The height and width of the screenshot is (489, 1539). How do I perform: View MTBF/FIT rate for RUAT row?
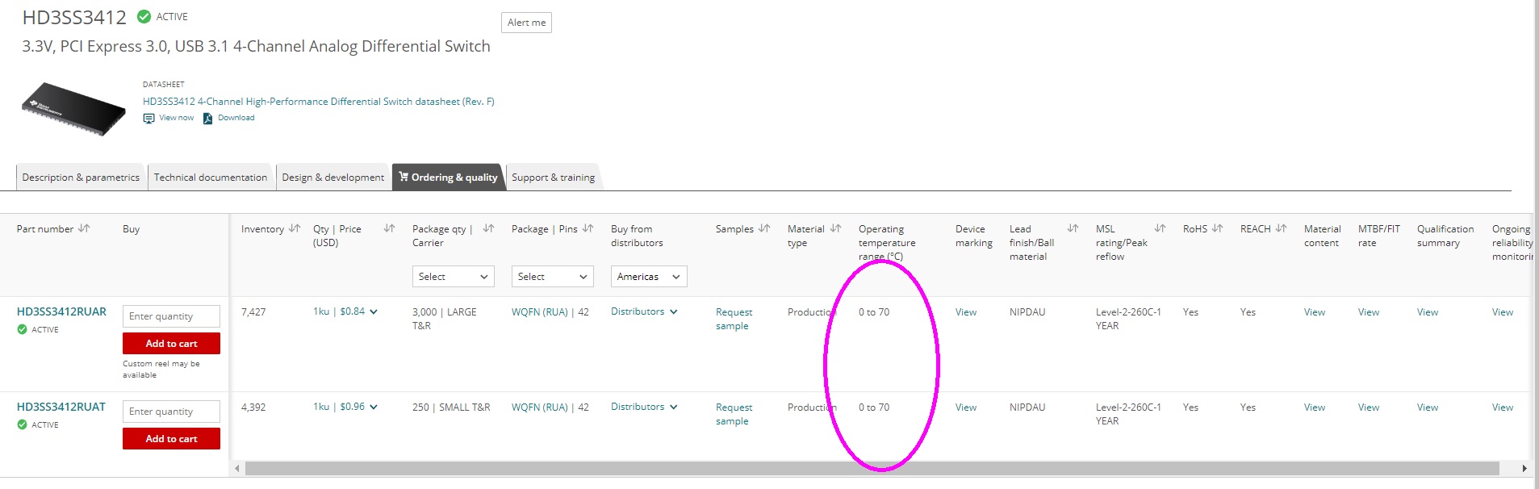pyautogui.click(x=1369, y=407)
